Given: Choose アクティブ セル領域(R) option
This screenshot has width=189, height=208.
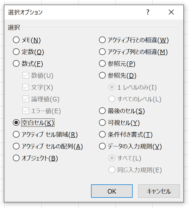Looking at the screenshot, I should 16,134.
